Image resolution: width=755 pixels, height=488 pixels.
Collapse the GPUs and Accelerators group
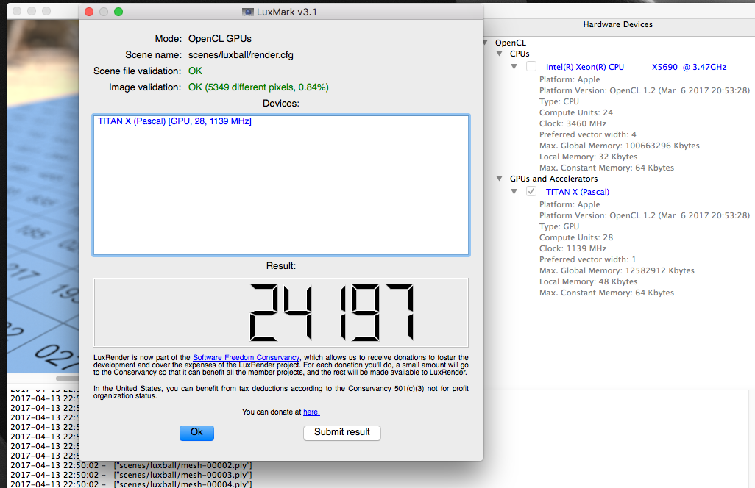click(500, 179)
